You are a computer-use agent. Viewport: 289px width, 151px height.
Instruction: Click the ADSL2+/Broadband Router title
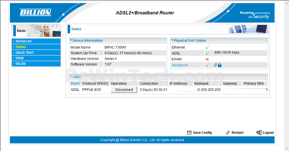coord(145,13)
